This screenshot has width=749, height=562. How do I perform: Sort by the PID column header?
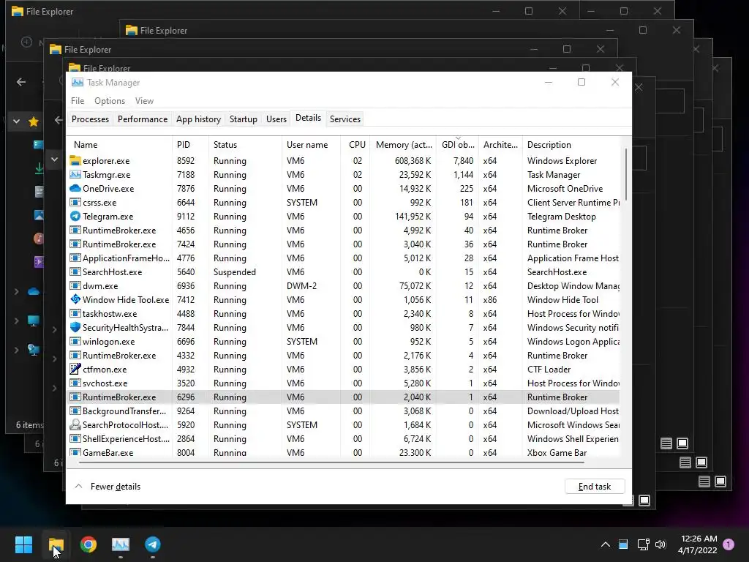[190, 144]
